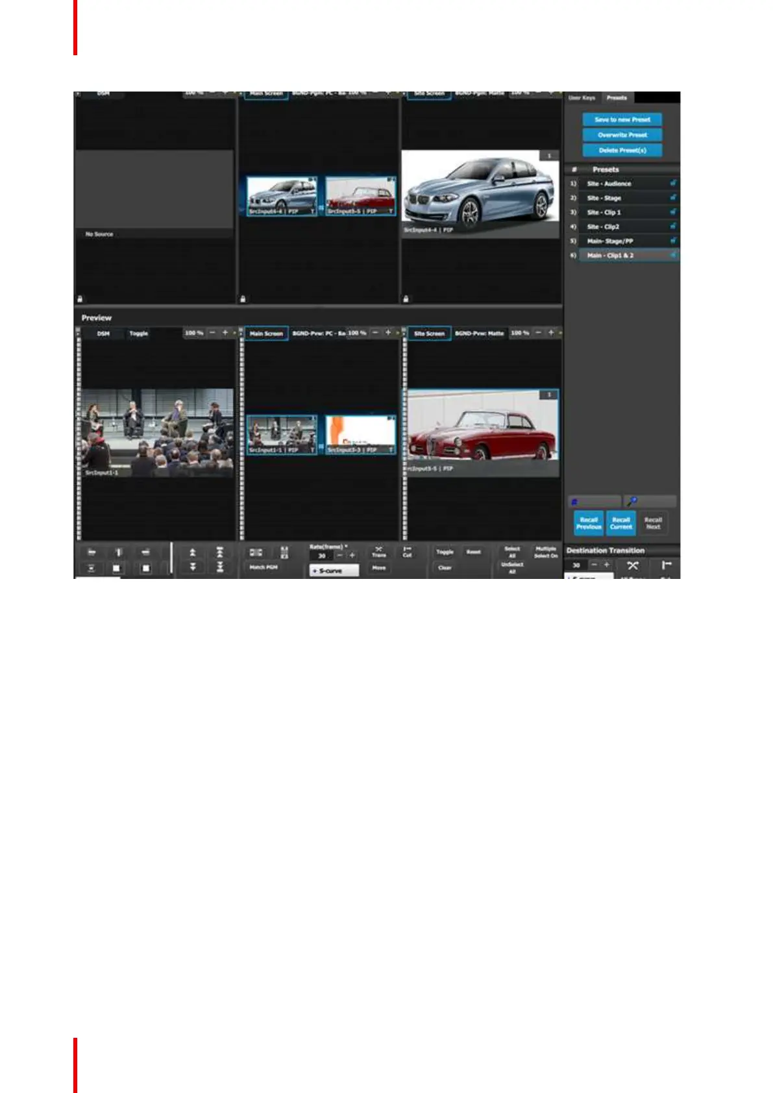
Task: Zoom in Preview DSM with plus
Action: click(225, 333)
